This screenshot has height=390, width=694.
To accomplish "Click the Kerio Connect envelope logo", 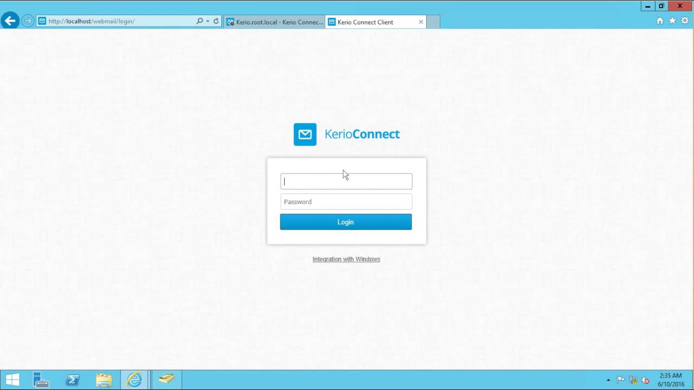I will 305,134.
